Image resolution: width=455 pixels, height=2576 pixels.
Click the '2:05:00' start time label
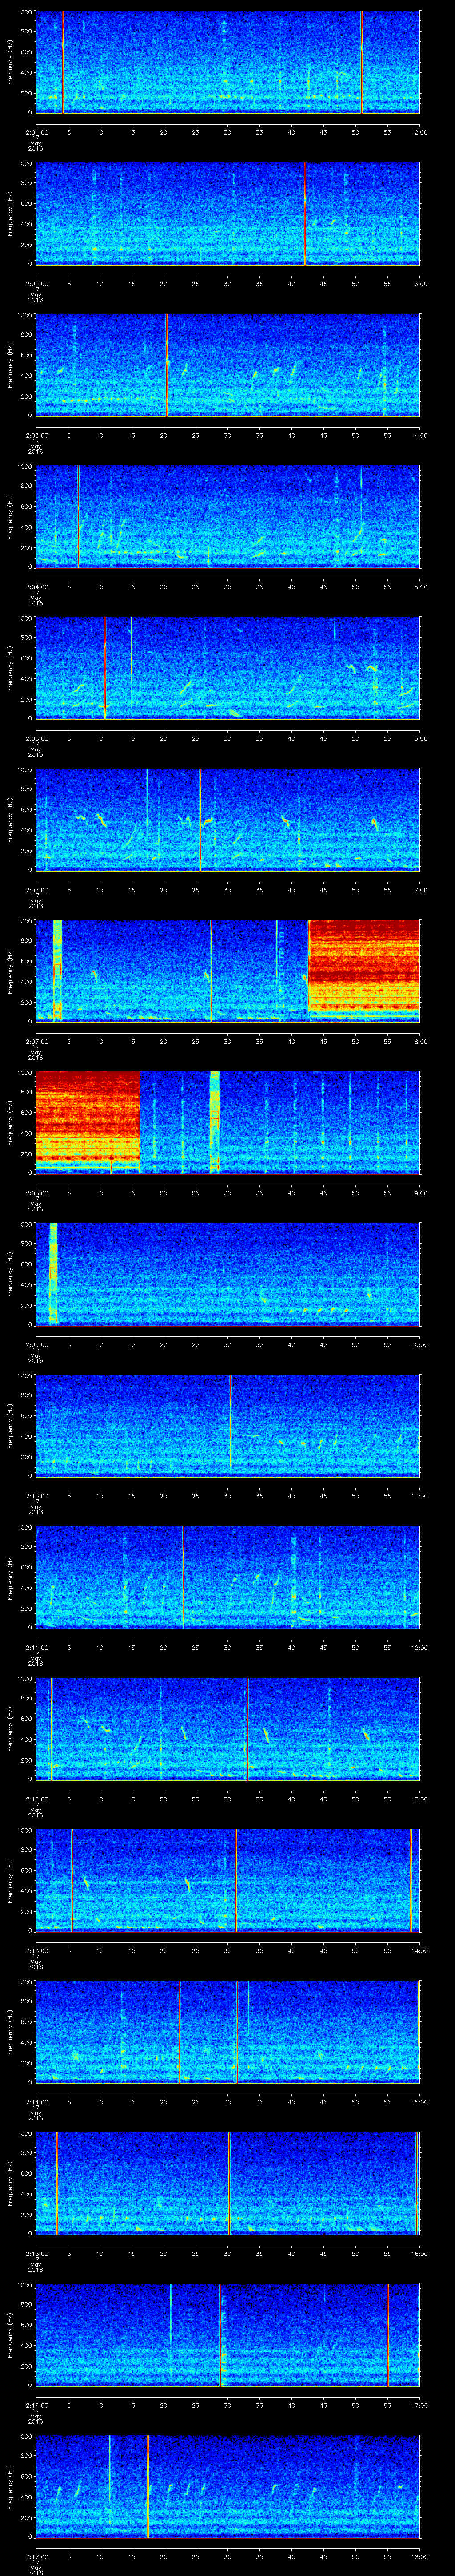coord(36,738)
